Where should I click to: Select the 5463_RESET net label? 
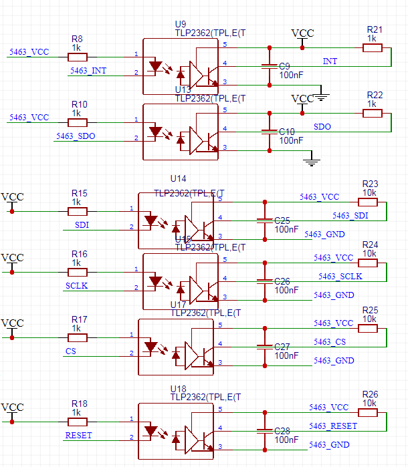point(333,426)
